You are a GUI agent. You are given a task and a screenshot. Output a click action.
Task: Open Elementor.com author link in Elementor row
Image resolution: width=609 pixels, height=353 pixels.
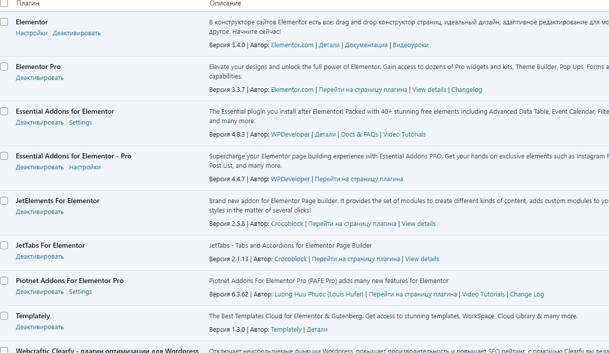(292, 45)
